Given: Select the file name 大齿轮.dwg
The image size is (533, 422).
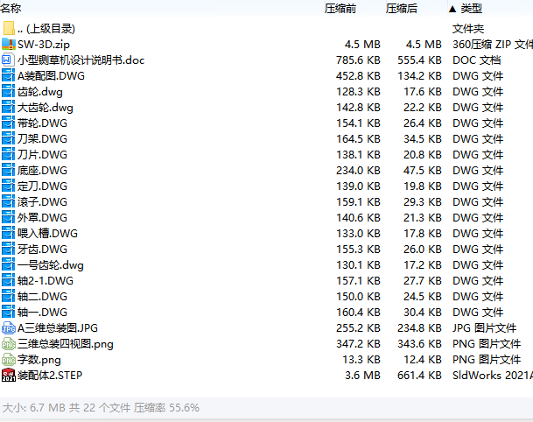Looking at the screenshot, I should pyautogui.click(x=46, y=108).
